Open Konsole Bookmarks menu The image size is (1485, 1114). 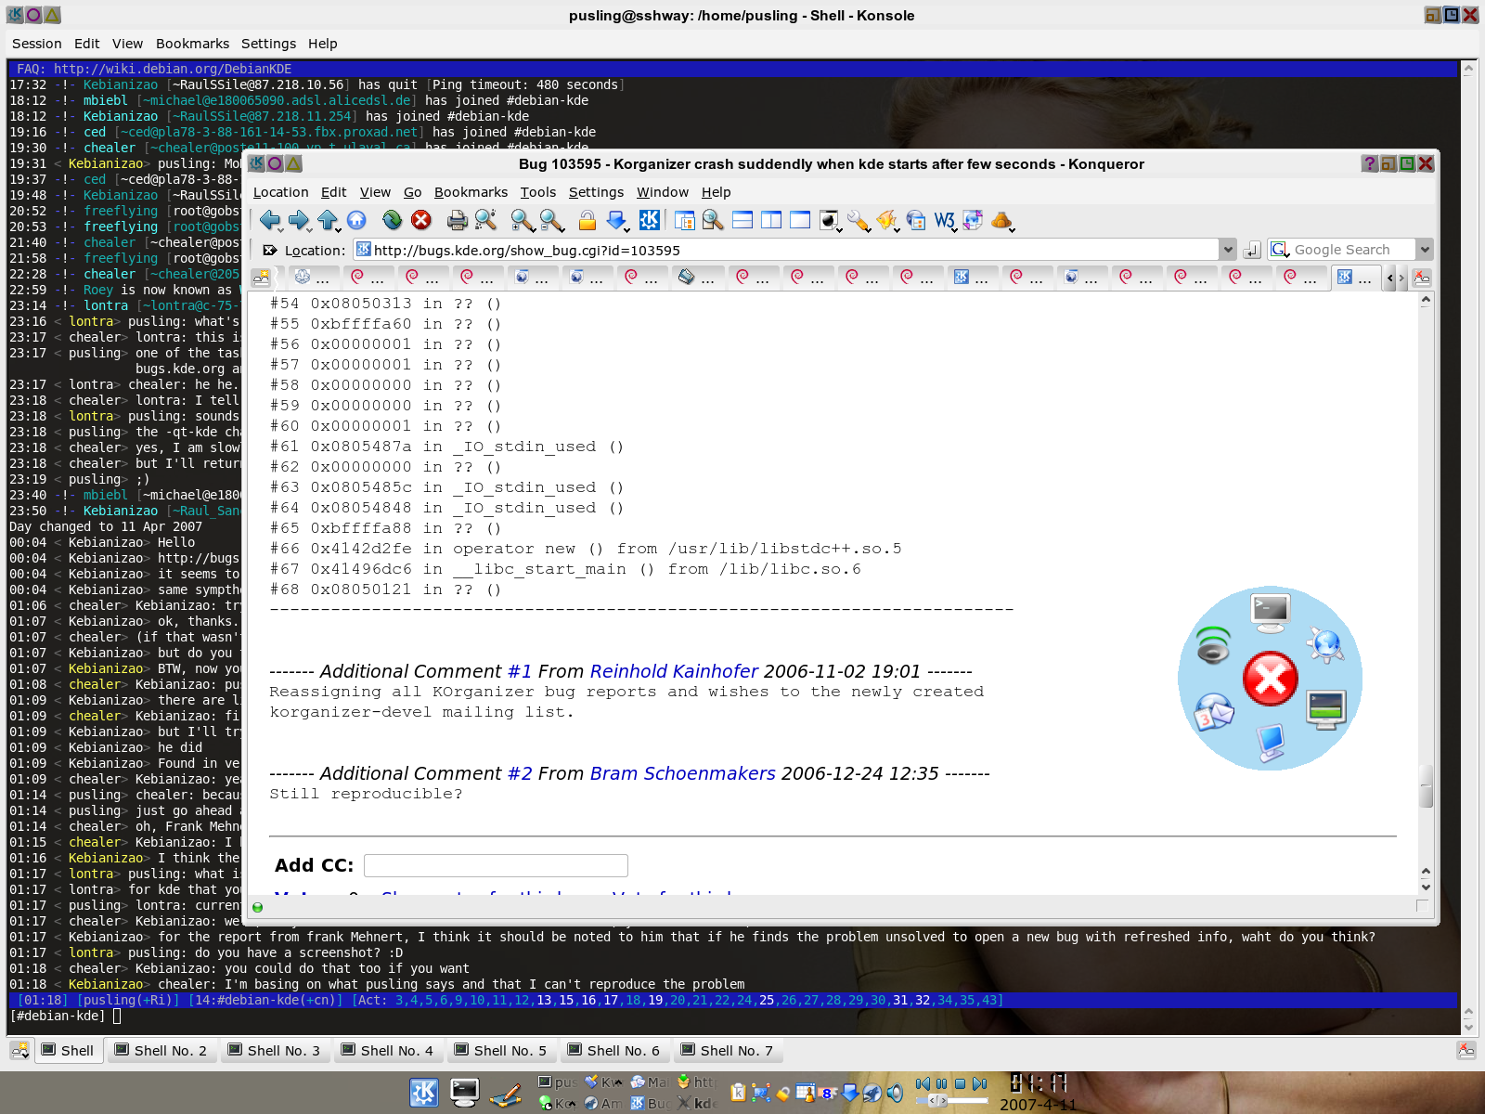(x=192, y=44)
